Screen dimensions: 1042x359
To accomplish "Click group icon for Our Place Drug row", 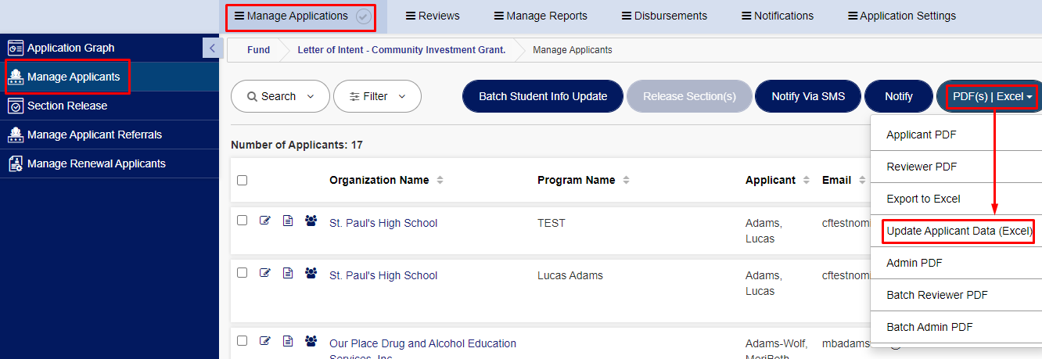I will pos(311,341).
